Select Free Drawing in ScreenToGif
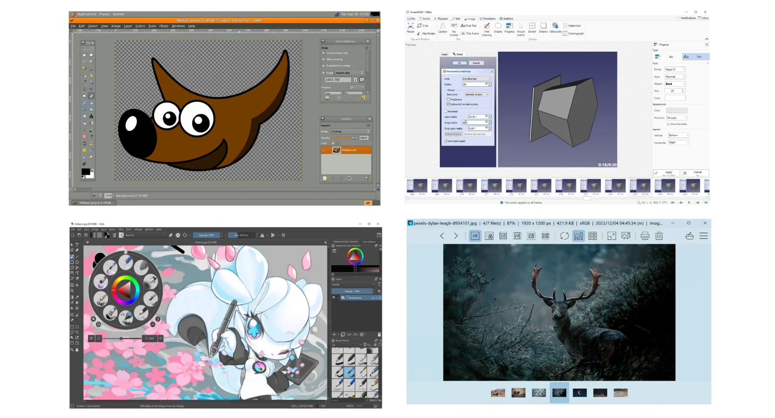Image resolution: width=775 pixels, height=418 pixels. (x=487, y=29)
